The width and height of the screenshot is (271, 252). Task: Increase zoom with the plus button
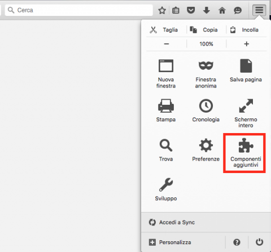point(246,44)
